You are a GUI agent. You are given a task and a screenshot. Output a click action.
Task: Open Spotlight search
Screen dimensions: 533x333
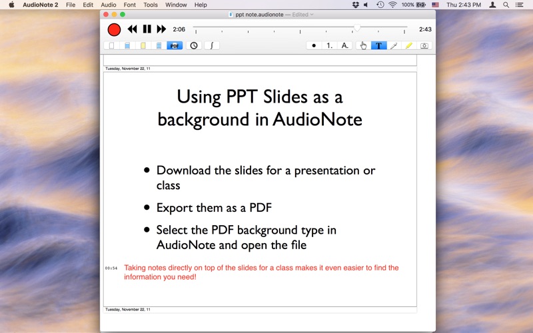(506, 5)
